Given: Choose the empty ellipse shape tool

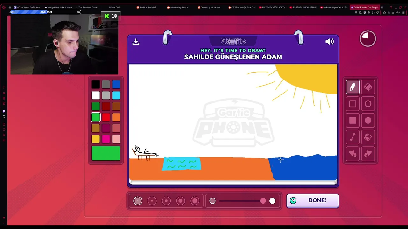Looking at the screenshot, I should pyautogui.click(x=368, y=104).
